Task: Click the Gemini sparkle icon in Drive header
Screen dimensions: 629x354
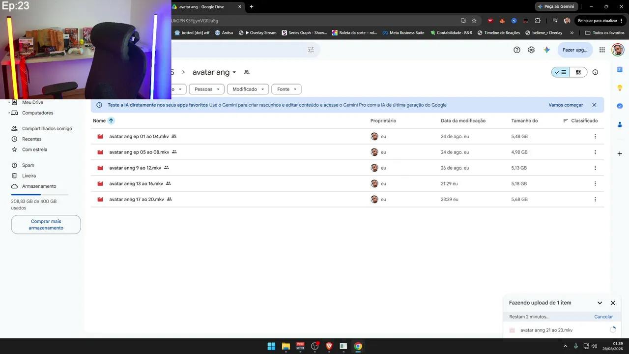Action: pyautogui.click(x=546, y=50)
